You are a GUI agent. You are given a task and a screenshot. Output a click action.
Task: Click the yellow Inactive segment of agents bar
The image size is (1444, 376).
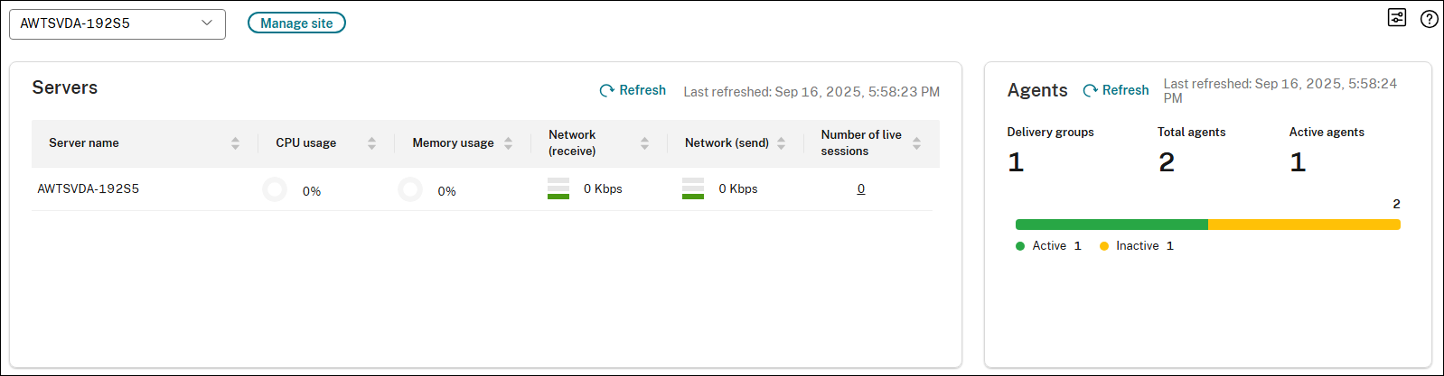click(x=1304, y=225)
